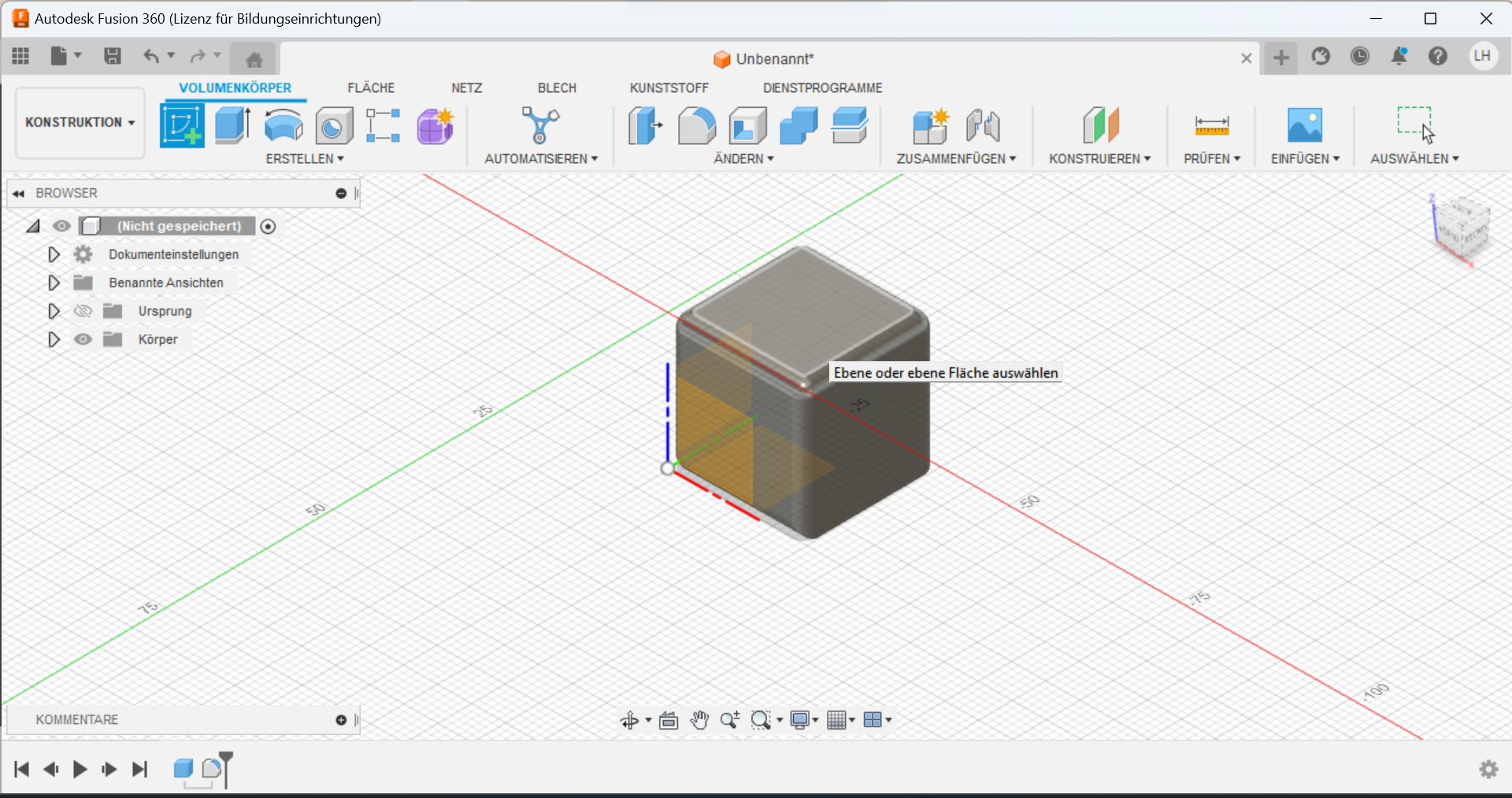Activate the (Nicht gespeichert) component radio button
The image size is (1512, 798).
click(x=268, y=227)
